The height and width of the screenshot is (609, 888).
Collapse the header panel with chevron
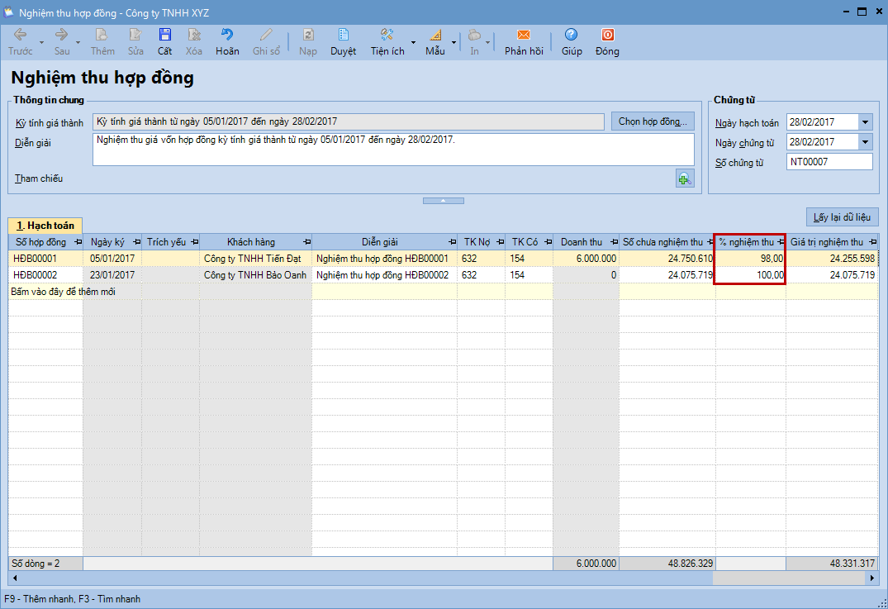click(444, 201)
